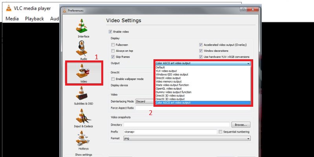The height and width of the screenshot is (157, 314).
Task: Open the Playback menu in VLC
Action: point(35,18)
